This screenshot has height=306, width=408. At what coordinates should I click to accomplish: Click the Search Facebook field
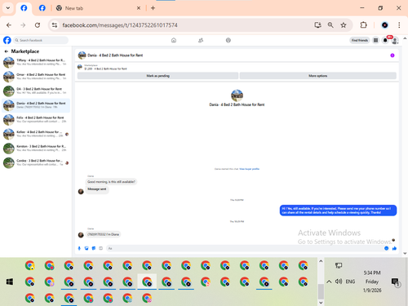click(41, 40)
